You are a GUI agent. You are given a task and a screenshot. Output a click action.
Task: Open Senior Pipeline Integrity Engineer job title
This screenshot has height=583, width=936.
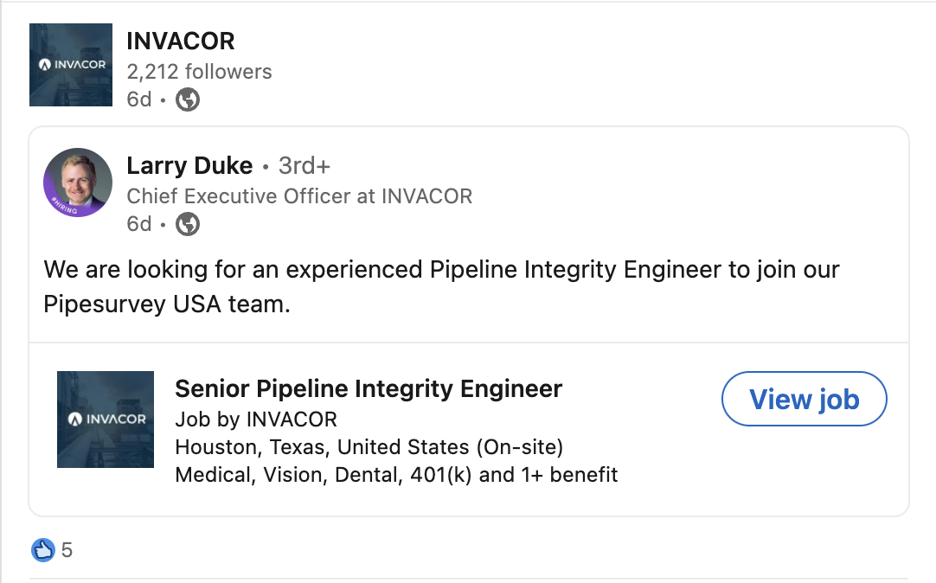(x=369, y=389)
